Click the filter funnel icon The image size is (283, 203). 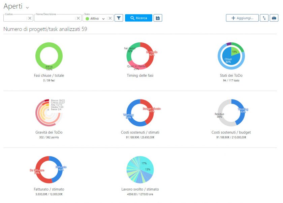[119, 18]
